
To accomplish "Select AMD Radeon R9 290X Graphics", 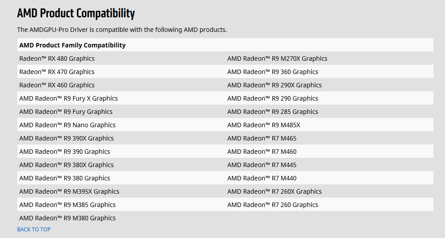I will pyautogui.click(x=275, y=85).
